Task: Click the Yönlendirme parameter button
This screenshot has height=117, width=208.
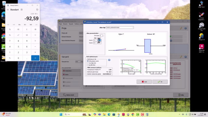Action: click(x=71, y=71)
